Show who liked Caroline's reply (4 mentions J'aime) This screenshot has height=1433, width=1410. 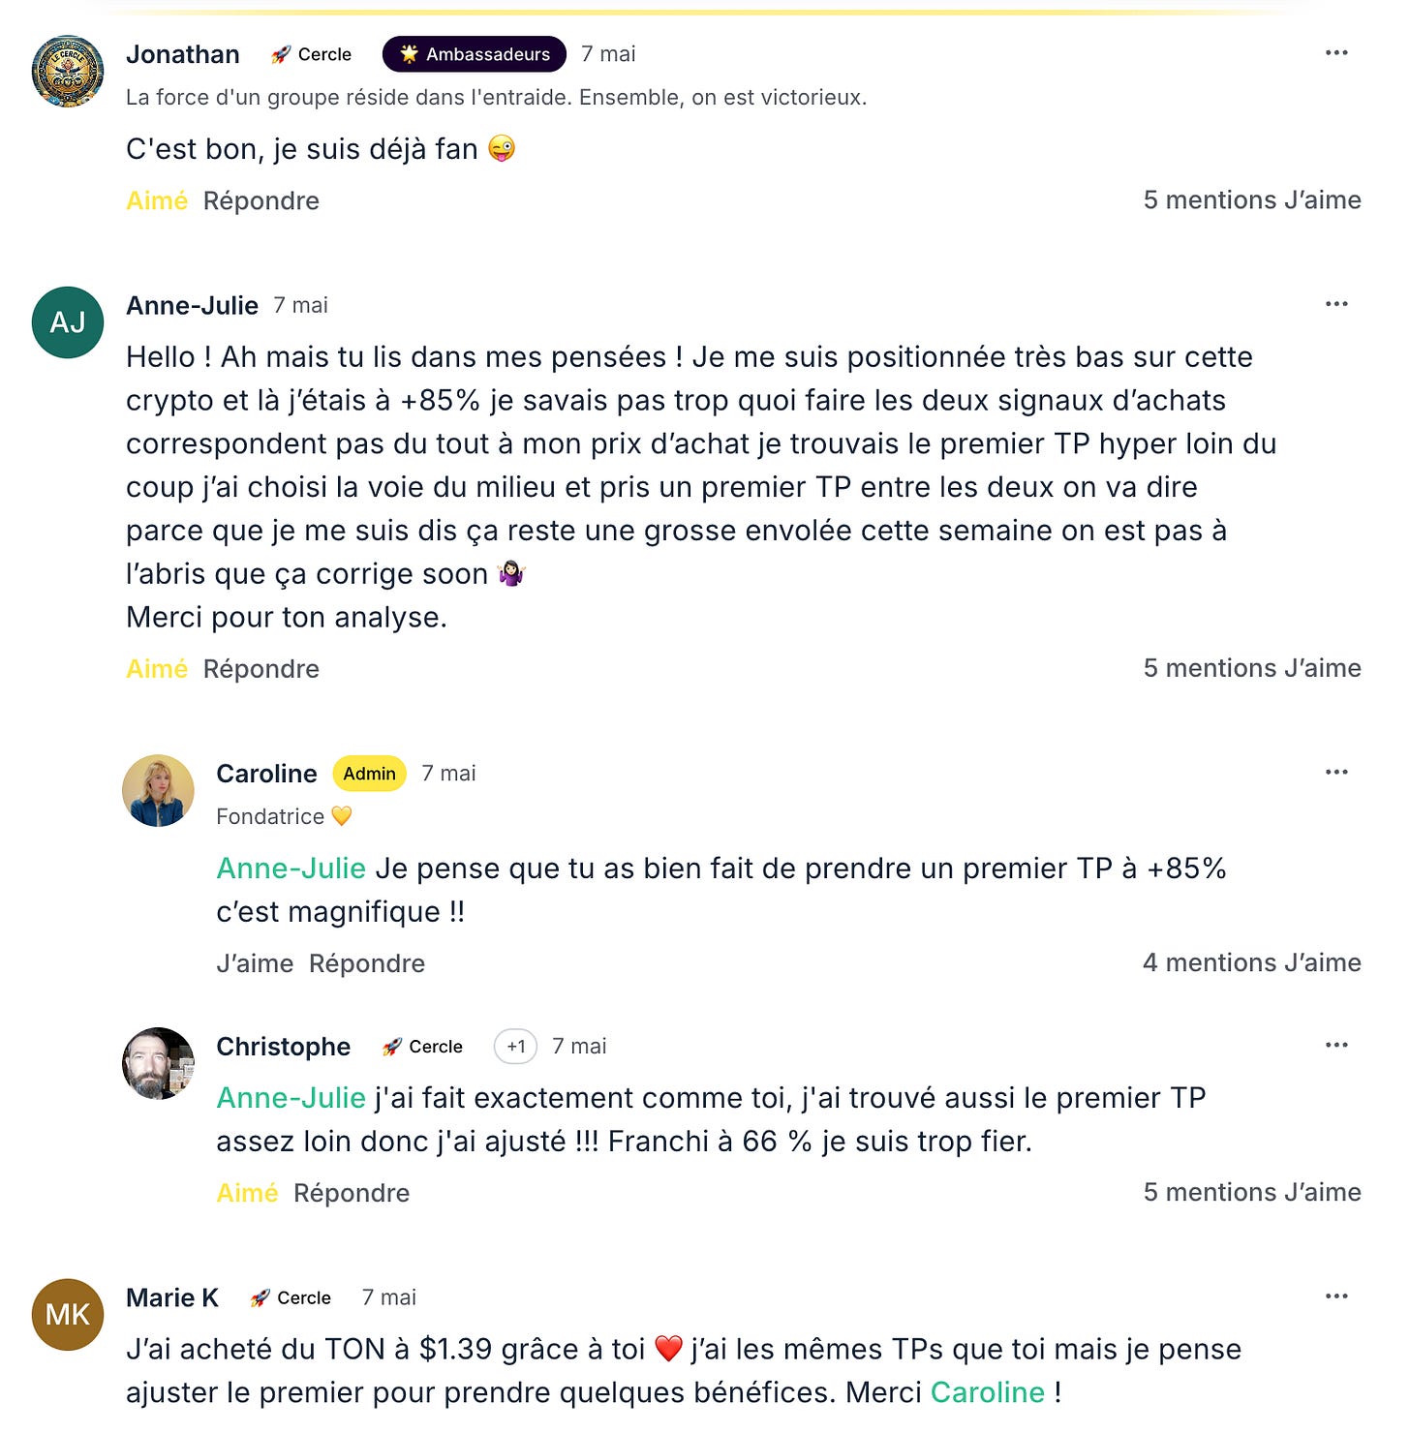click(x=1251, y=962)
